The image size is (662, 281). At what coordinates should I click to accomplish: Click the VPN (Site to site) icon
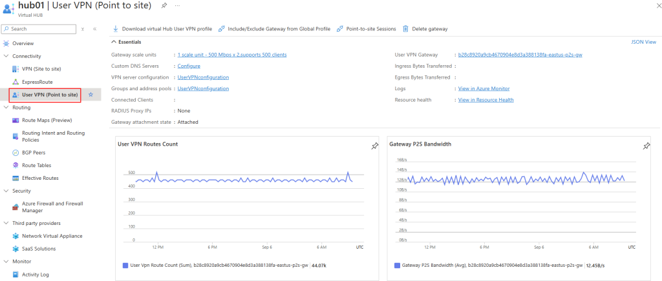point(16,69)
